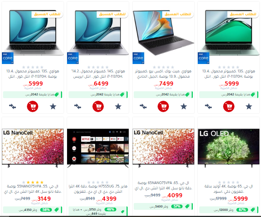Viewport: 261px width, 217px height.
Task: Open the LG 55NANO75VPA TV product title
Action: point(33,189)
